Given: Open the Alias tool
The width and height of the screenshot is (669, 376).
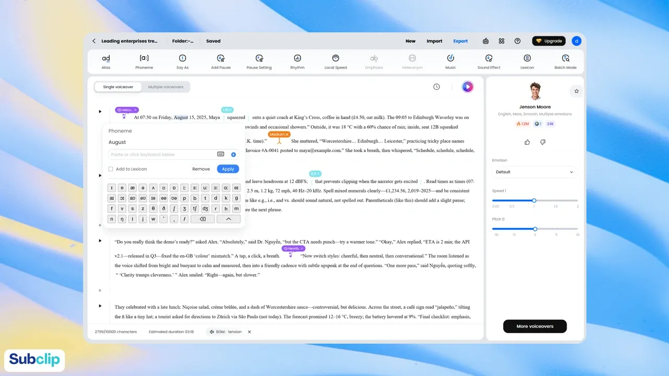Looking at the screenshot, I should point(106,62).
